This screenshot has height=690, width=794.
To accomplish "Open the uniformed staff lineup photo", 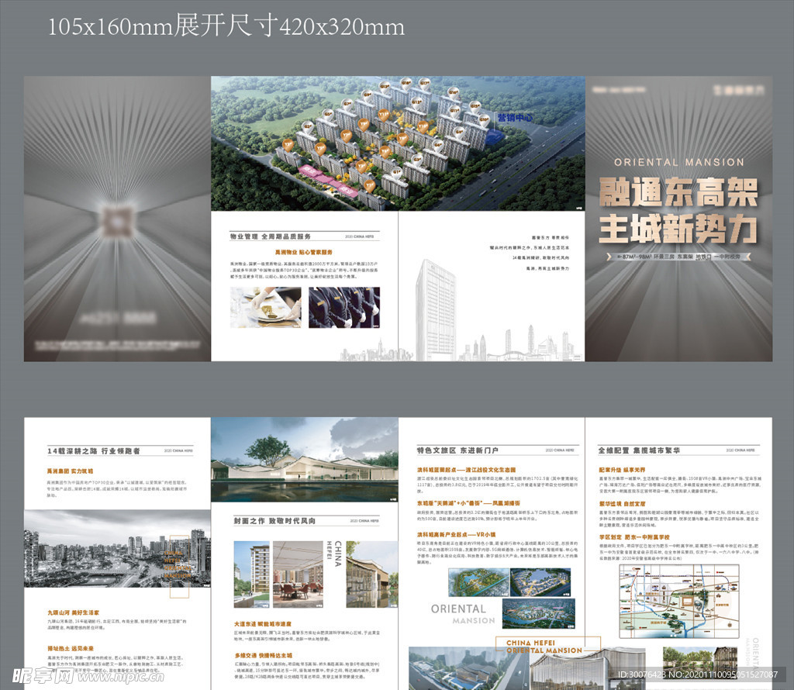I will pyautogui.click(x=343, y=307).
